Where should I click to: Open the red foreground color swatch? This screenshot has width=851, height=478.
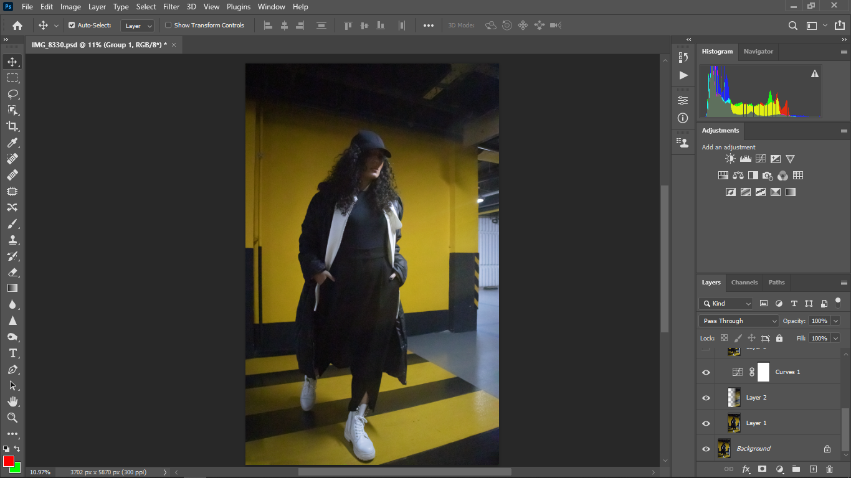[8, 461]
